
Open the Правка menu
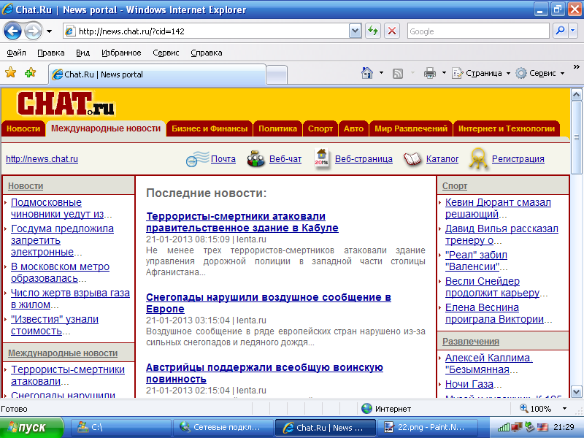click(x=51, y=53)
